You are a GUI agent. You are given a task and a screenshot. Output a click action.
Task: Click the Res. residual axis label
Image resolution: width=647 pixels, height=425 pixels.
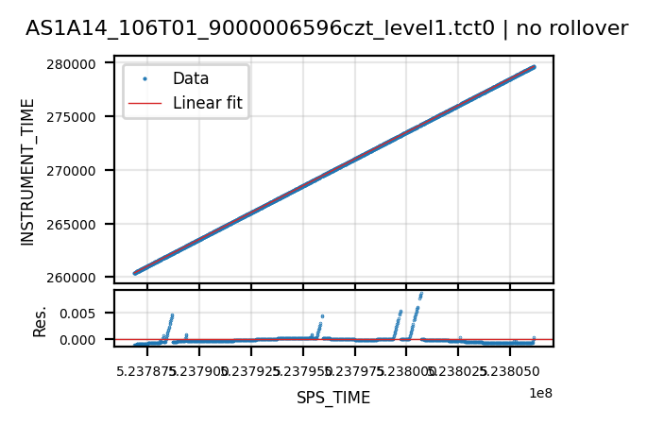point(40,322)
